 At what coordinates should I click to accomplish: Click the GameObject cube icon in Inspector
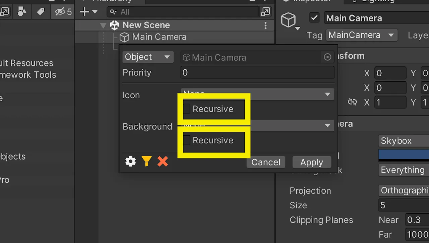click(288, 20)
